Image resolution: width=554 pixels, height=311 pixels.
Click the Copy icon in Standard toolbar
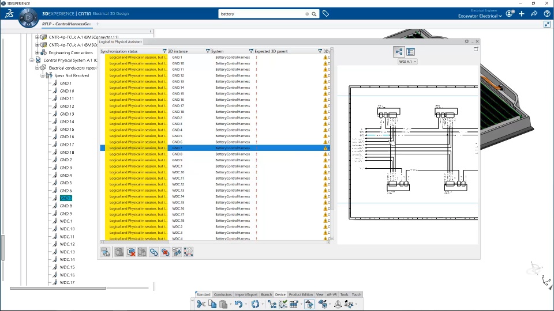[212, 304]
